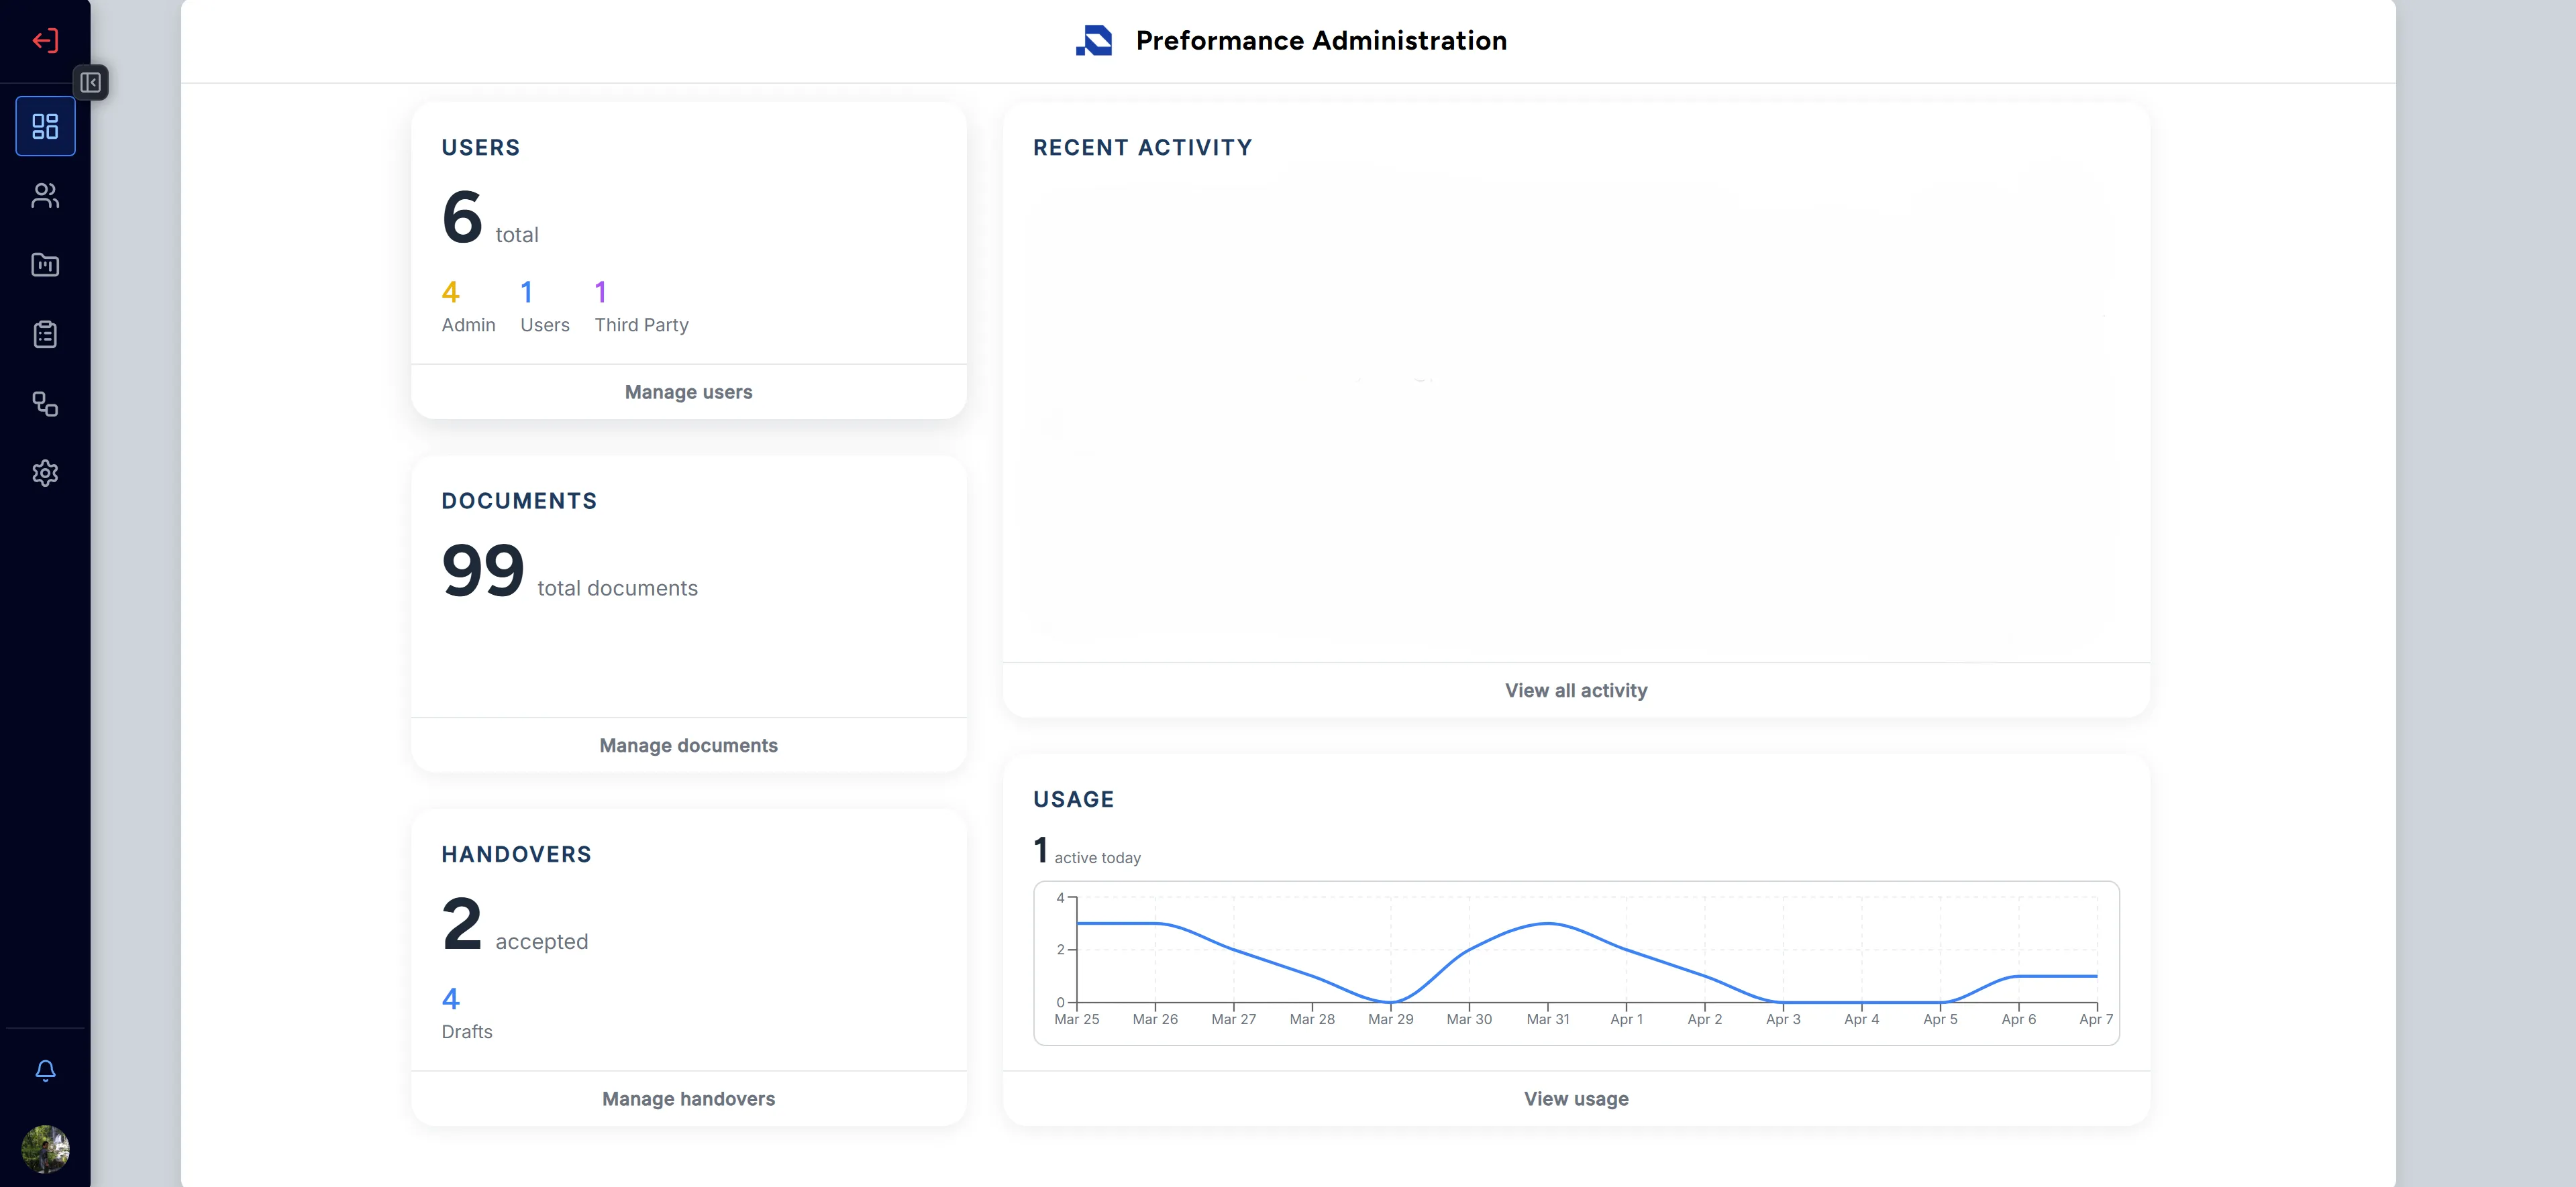
Task: Open the handovers workflow icon in the sidebar
Action: point(45,404)
